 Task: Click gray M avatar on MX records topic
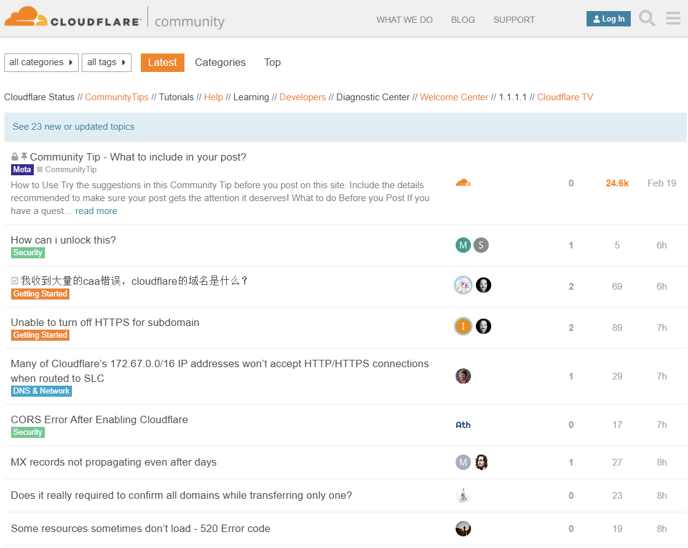point(463,462)
